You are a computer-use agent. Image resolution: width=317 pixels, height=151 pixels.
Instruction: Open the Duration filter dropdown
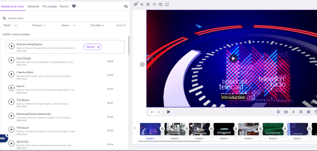(x=97, y=26)
